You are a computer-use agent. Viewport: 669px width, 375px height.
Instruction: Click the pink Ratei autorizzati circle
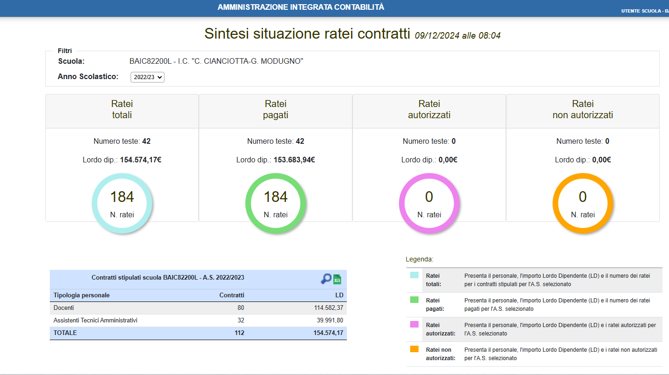(x=429, y=203)
